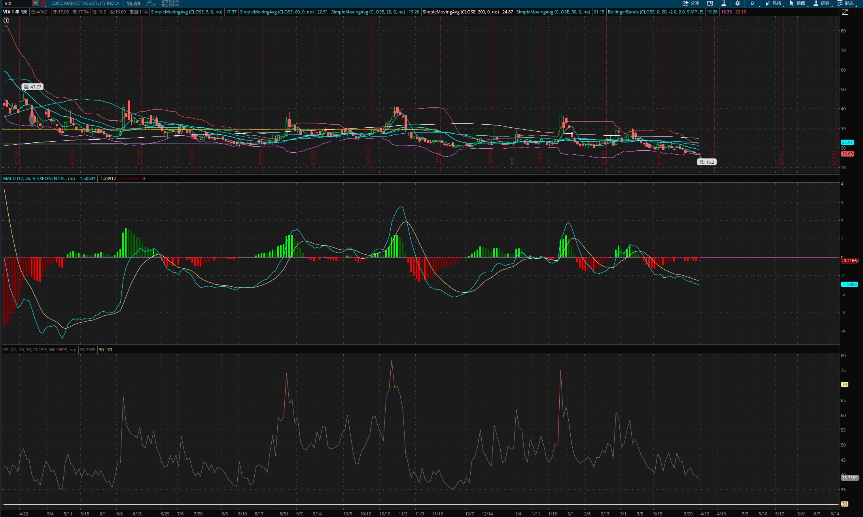Click the chart info card icon
The image size is (863, 517).
[710, 3]
